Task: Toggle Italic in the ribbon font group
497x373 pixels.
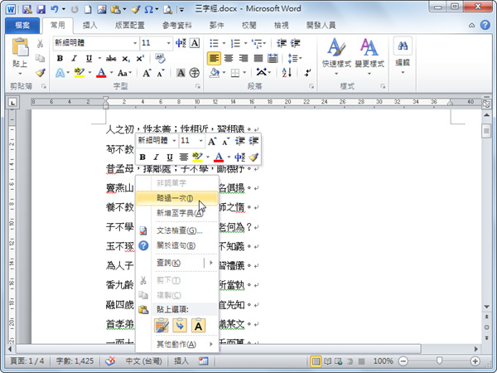Action: point(75,58)
